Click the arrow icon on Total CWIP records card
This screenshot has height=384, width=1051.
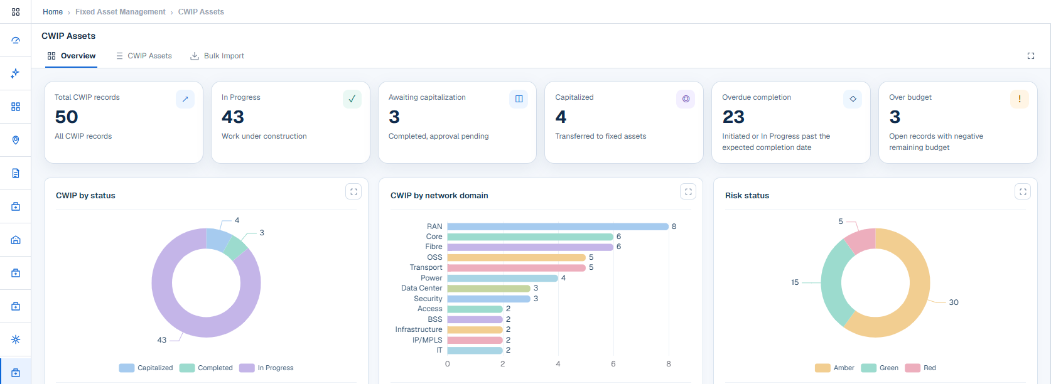pyautogui.click(x=185, y=99)
